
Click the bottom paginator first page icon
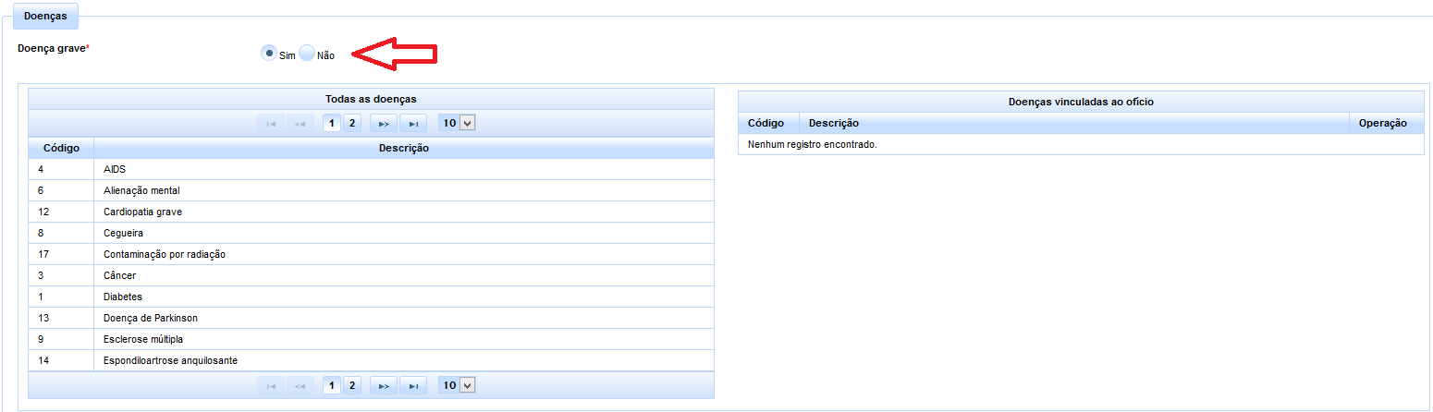(x=271, y=386)
